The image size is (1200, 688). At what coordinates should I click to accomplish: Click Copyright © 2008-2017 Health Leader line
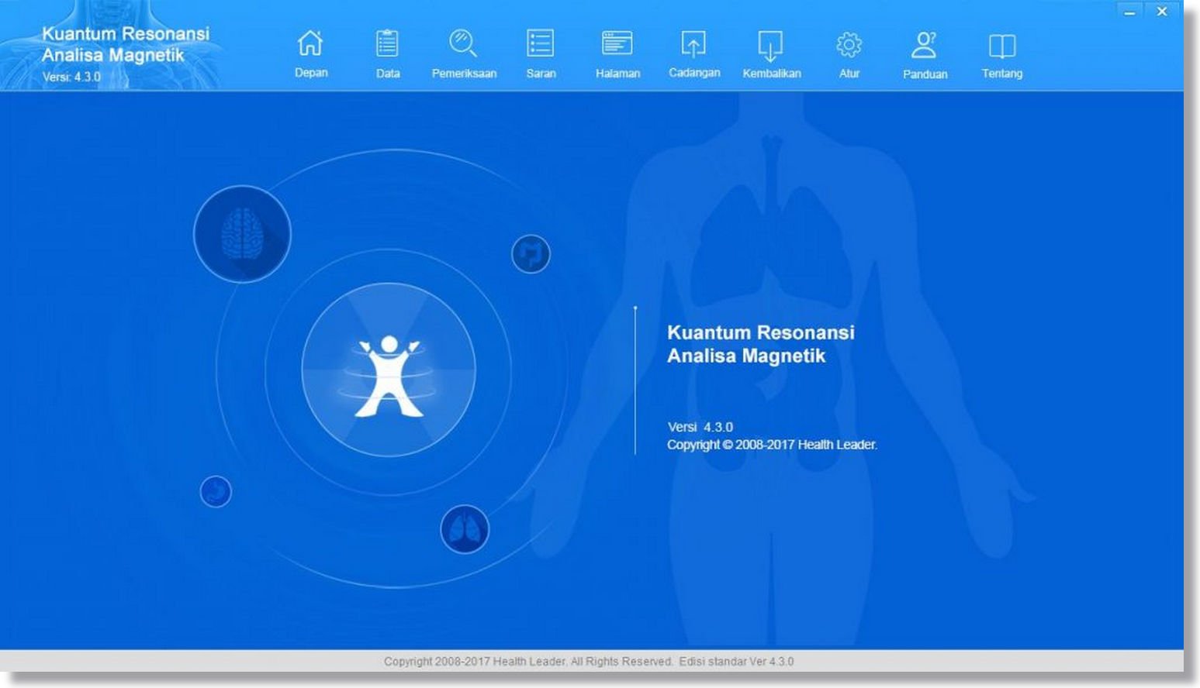pyautogui.click(x=772, y=445)
